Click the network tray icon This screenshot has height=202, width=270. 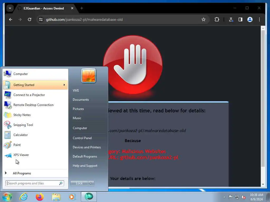click(237, 197)
